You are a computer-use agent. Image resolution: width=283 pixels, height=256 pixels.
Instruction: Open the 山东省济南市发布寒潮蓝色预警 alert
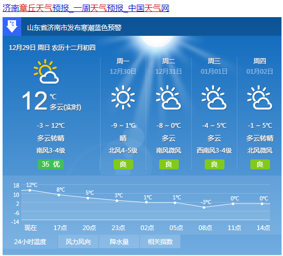(x=74, y=28)
